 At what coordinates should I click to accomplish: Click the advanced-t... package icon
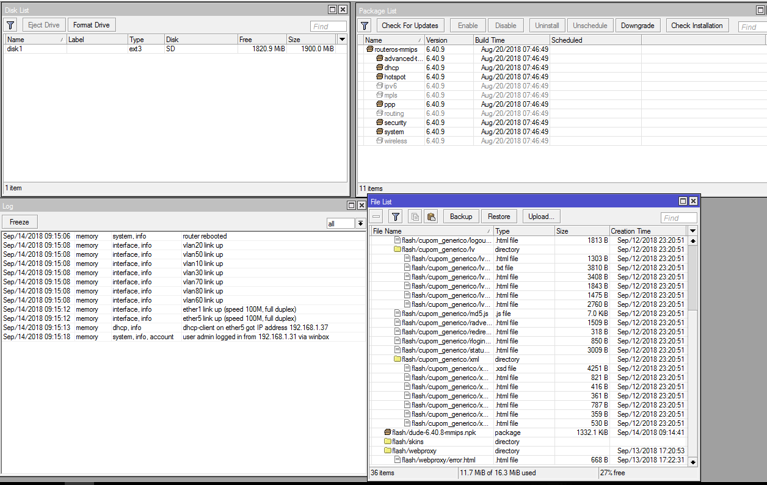coord(379,59)
